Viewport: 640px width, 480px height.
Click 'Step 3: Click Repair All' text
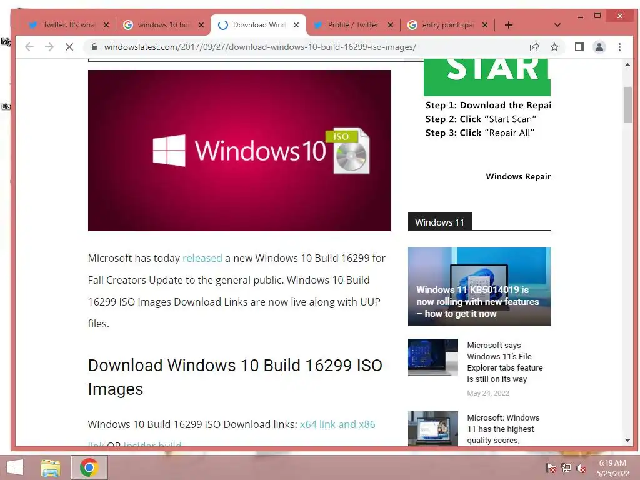[480, 132]
